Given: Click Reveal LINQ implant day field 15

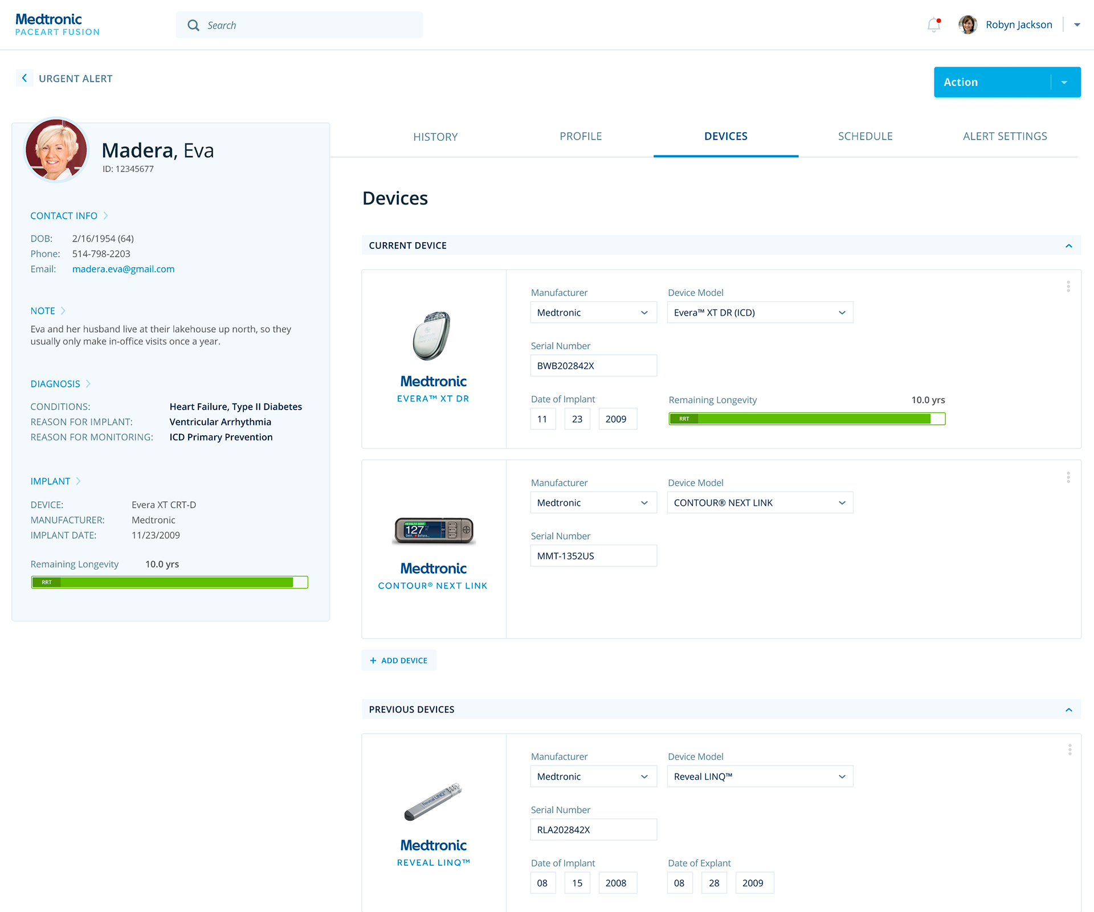Looking at the screenshot, I should coord(577,883).
